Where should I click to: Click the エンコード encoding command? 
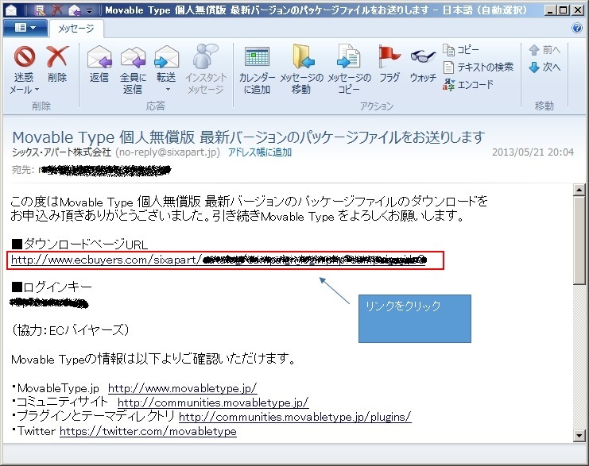[x=467, y=85]
